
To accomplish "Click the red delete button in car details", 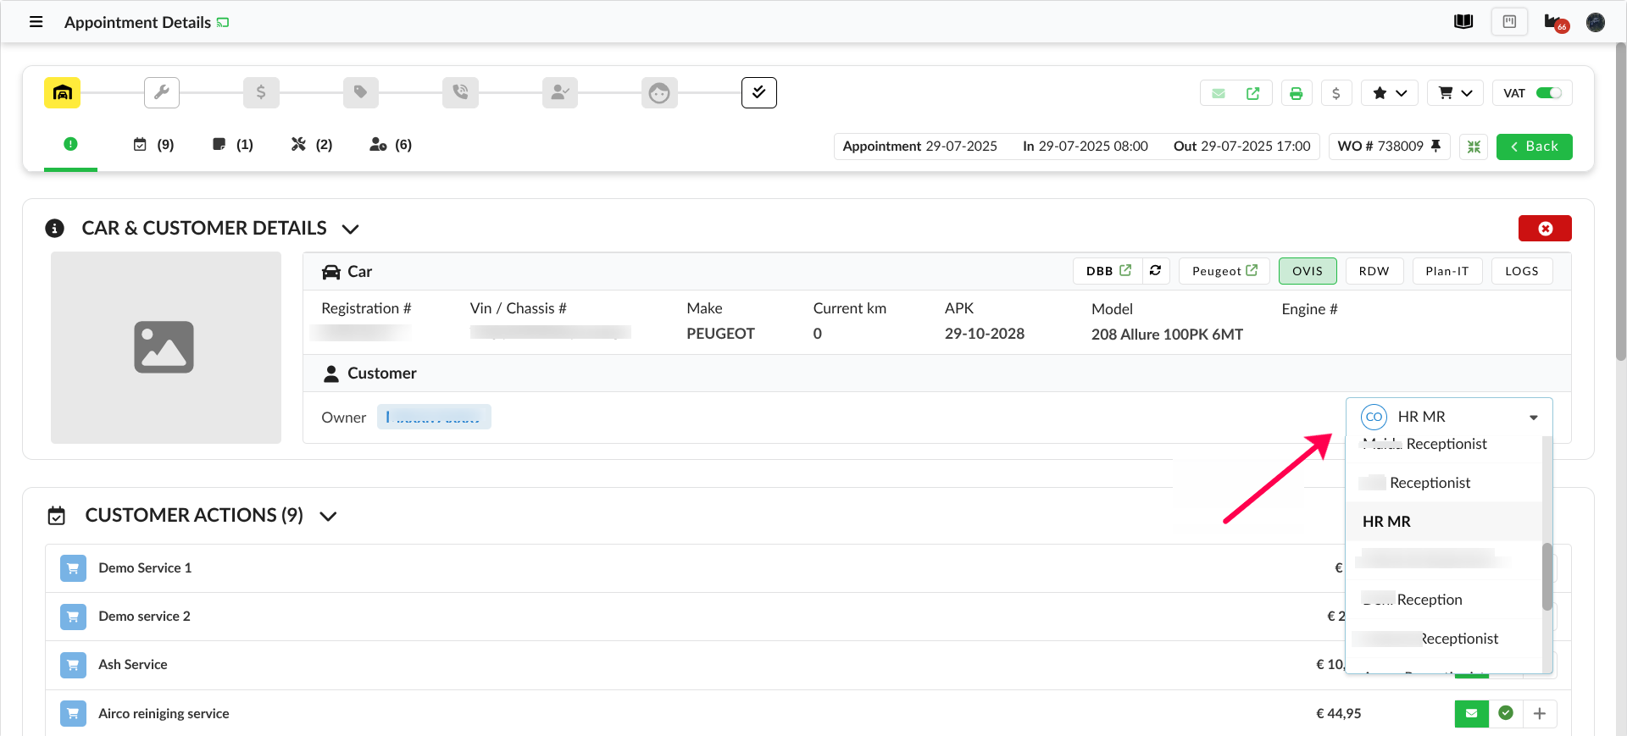I will tap(1544, 229).
